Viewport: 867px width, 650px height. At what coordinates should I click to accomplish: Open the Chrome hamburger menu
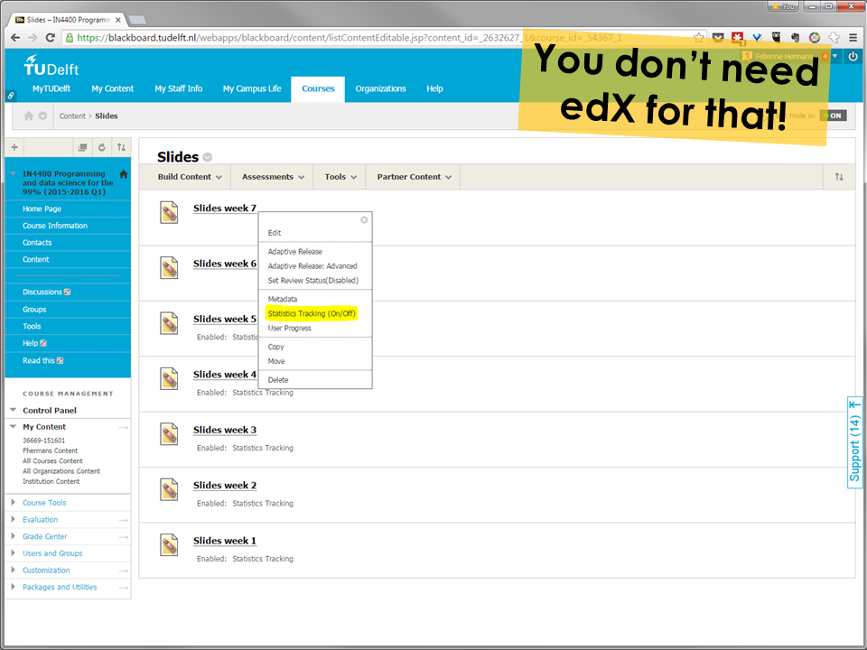(x=852, y=37)
